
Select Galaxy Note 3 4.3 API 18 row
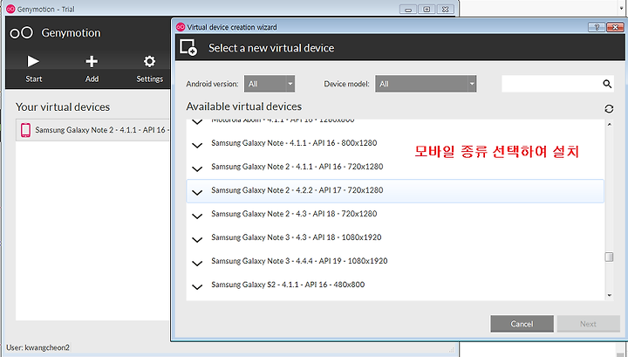[395, 238]
